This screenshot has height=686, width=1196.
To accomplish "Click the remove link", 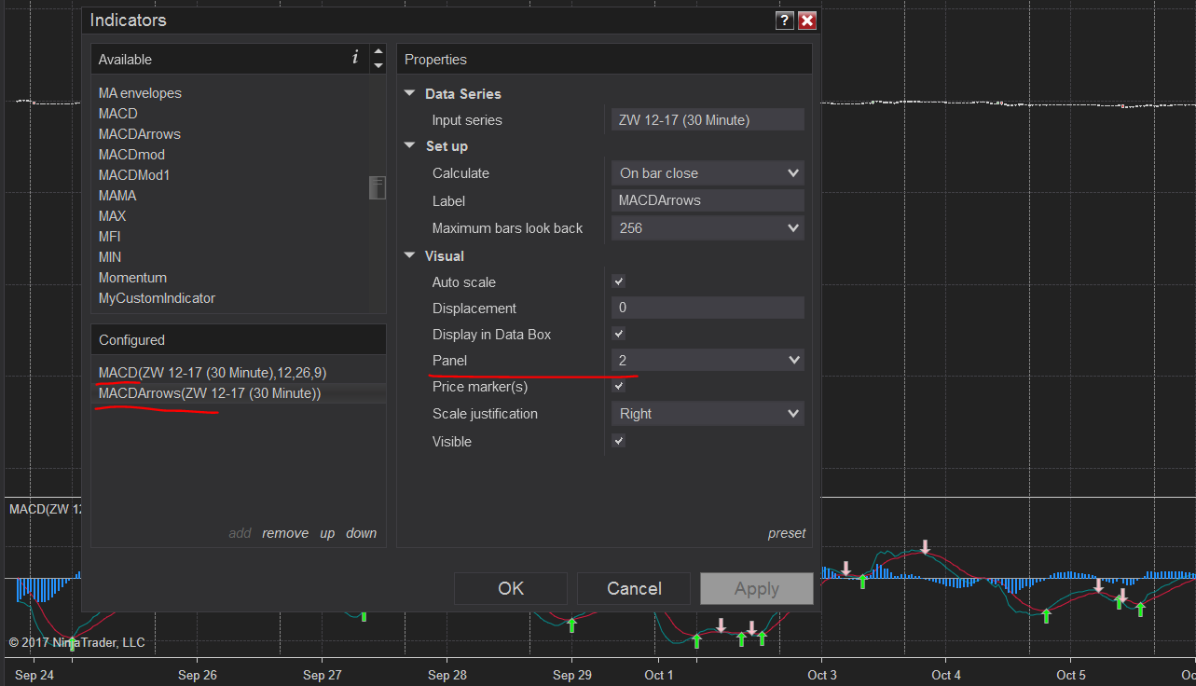I will (x=285, y=533).
